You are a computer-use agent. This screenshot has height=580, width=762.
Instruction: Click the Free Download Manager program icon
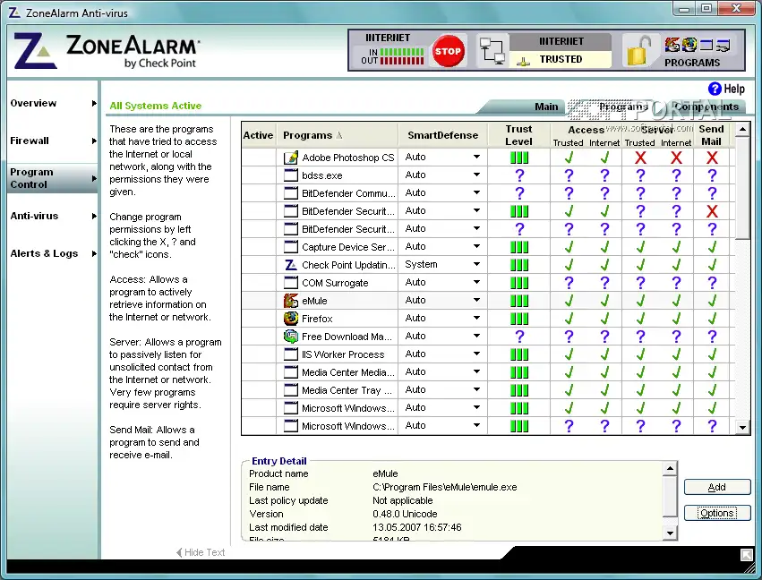pyautogui.click(x=291, y=337)
